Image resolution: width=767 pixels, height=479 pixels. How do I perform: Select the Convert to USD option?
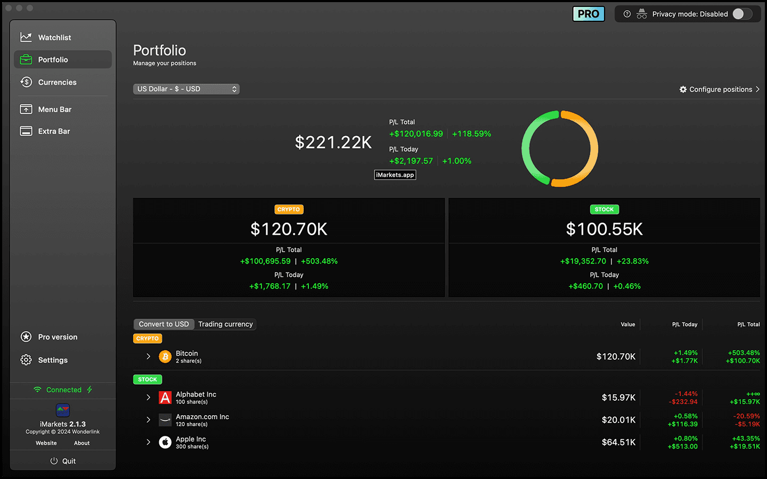click(164, 324)
